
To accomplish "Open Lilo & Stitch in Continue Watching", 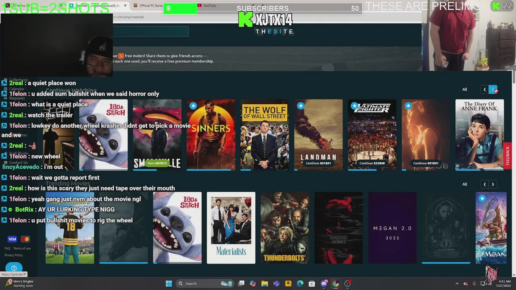I will tap(103, 135).
